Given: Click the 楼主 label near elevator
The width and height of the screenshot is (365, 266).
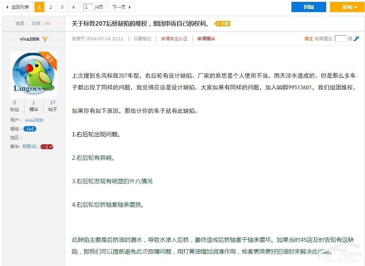Looking at the screenshot, I should click(309, 39).
